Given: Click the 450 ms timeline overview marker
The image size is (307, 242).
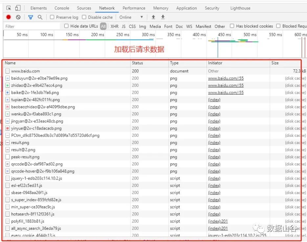Looking at the screenshot, I should (224, 35).
